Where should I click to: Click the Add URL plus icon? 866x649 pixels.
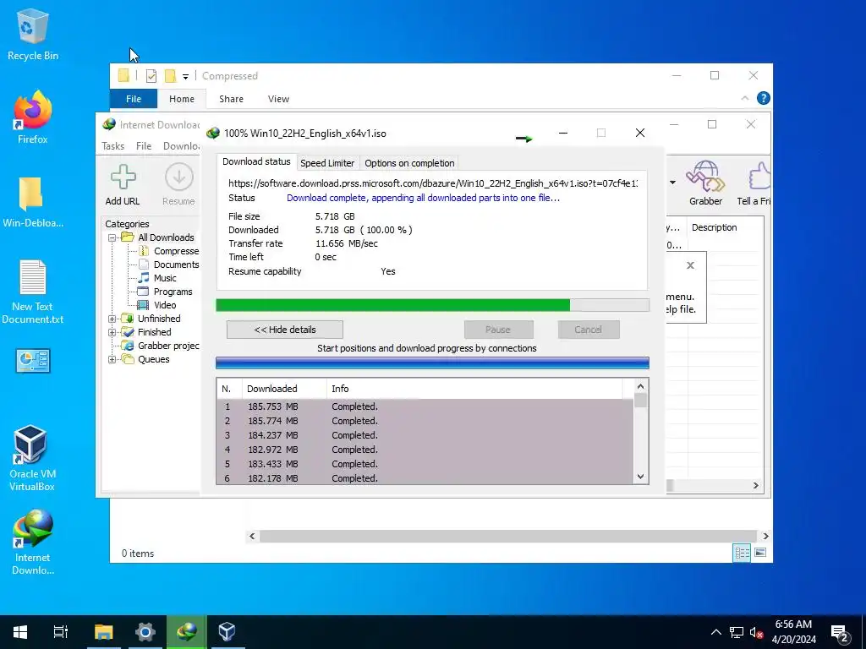(123, 177)
